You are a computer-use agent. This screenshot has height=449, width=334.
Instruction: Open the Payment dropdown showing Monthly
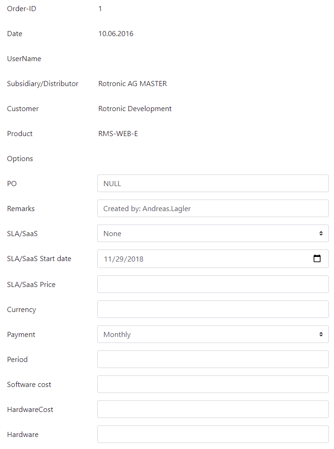213,334
